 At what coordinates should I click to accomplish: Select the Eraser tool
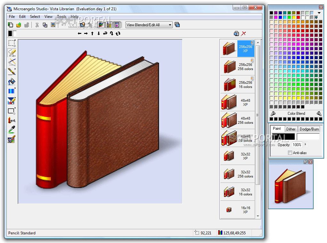click(x=12, y=101)
